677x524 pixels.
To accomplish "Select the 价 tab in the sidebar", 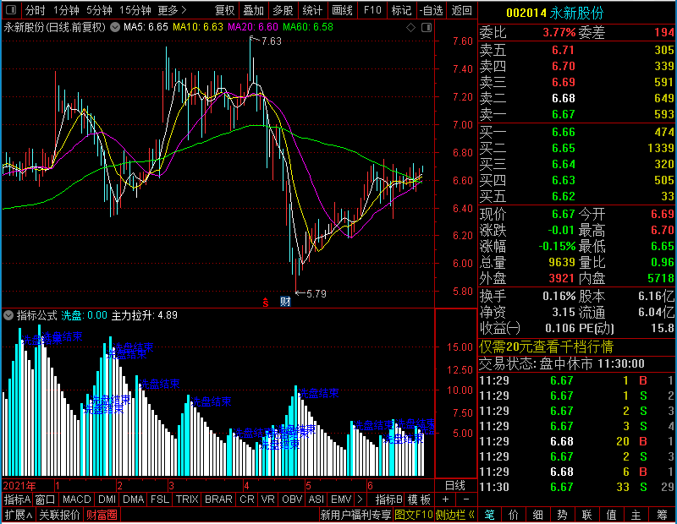I will tap(514, 515).
